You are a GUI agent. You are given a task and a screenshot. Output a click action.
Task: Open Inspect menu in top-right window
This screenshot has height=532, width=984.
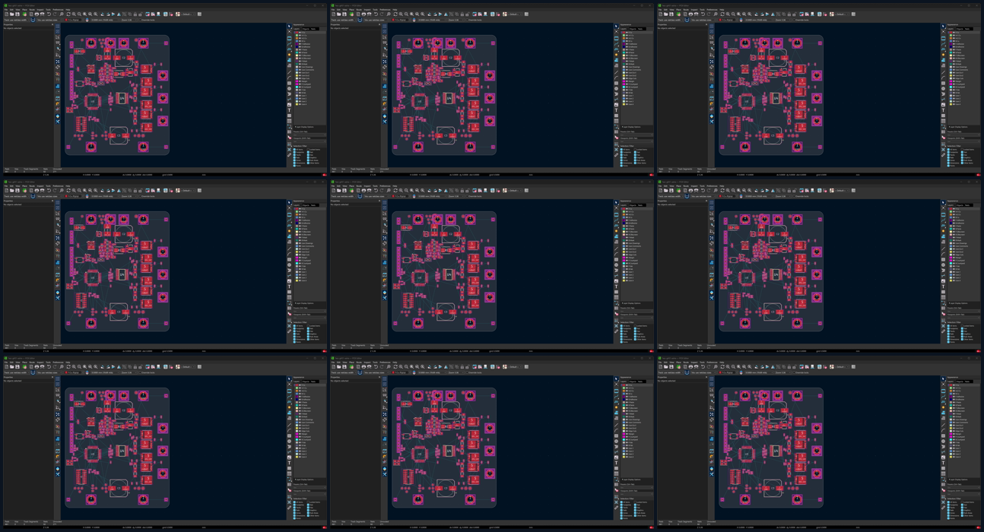pos(694,9)
